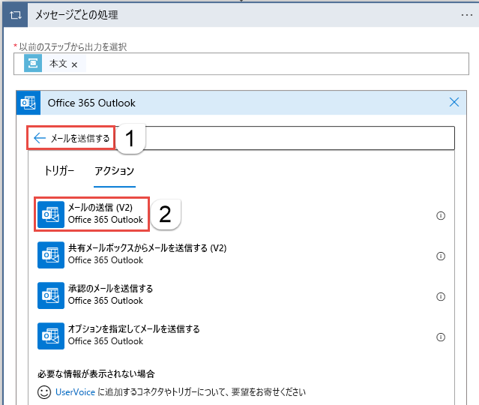The image size is (479, 405).
Task: Click the メッセージごとの処理 title bar
Action: [x=241, y=15]
